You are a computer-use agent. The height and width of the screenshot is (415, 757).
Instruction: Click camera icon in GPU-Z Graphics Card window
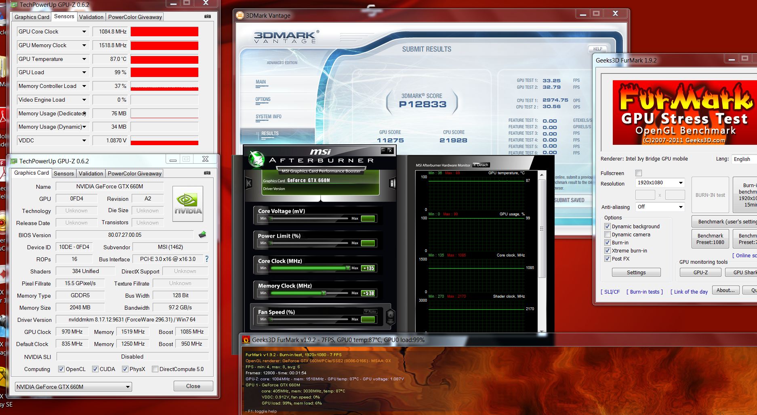click(x=207, y=173)
